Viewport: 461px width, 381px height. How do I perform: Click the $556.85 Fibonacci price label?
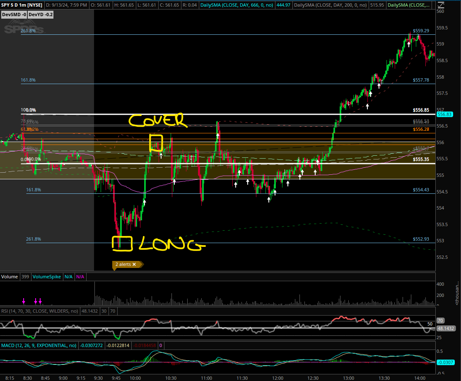pos(421,110)
